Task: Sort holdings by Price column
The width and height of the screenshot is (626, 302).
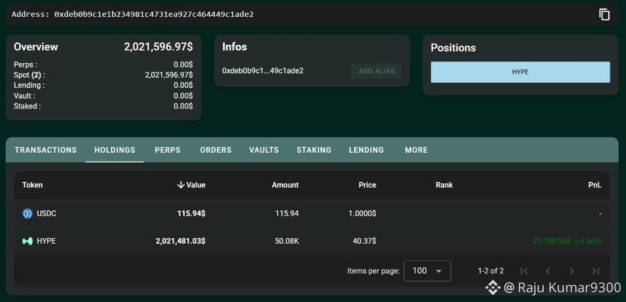Action: [x=367, y=185]
